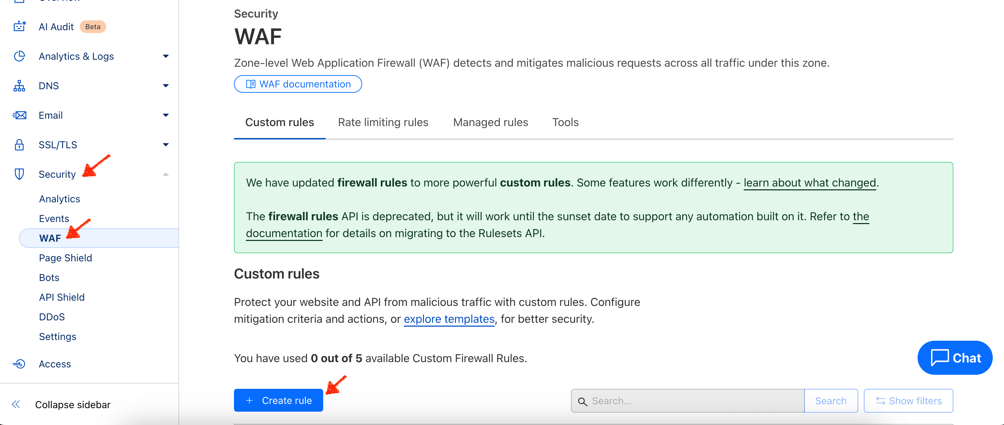Click the Analytics & Logs pie chart icon
This screenshot has height=425, width=1004.
point(19,56)
